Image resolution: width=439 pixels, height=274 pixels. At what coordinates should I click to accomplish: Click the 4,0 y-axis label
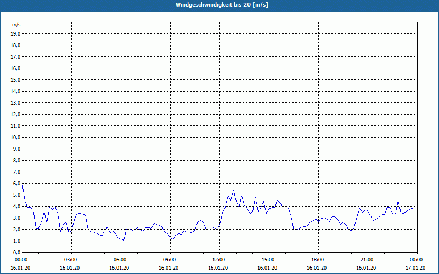click(x=16, y=207)
